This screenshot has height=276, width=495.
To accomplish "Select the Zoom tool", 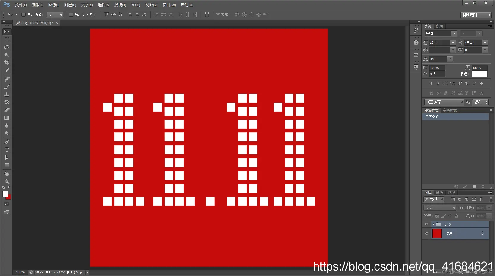I will tap(7, 181).
